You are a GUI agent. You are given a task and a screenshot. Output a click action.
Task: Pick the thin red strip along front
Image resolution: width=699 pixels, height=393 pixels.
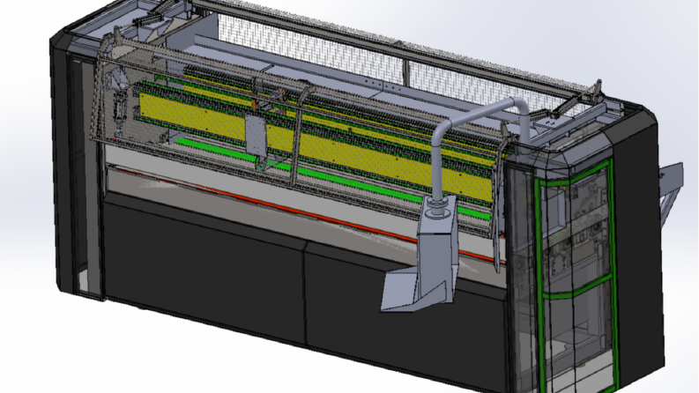click(308, 213)
